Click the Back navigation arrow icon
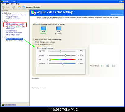125x112 pixels. tap(3, 7)
